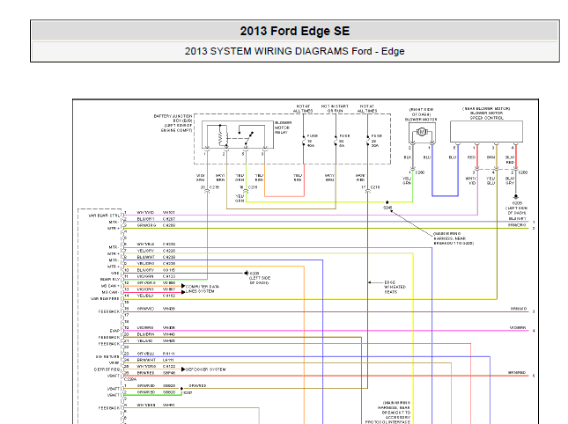
Task: Click the 'DEFOGGER SYSTEM' reference
Action: (205, 369)
